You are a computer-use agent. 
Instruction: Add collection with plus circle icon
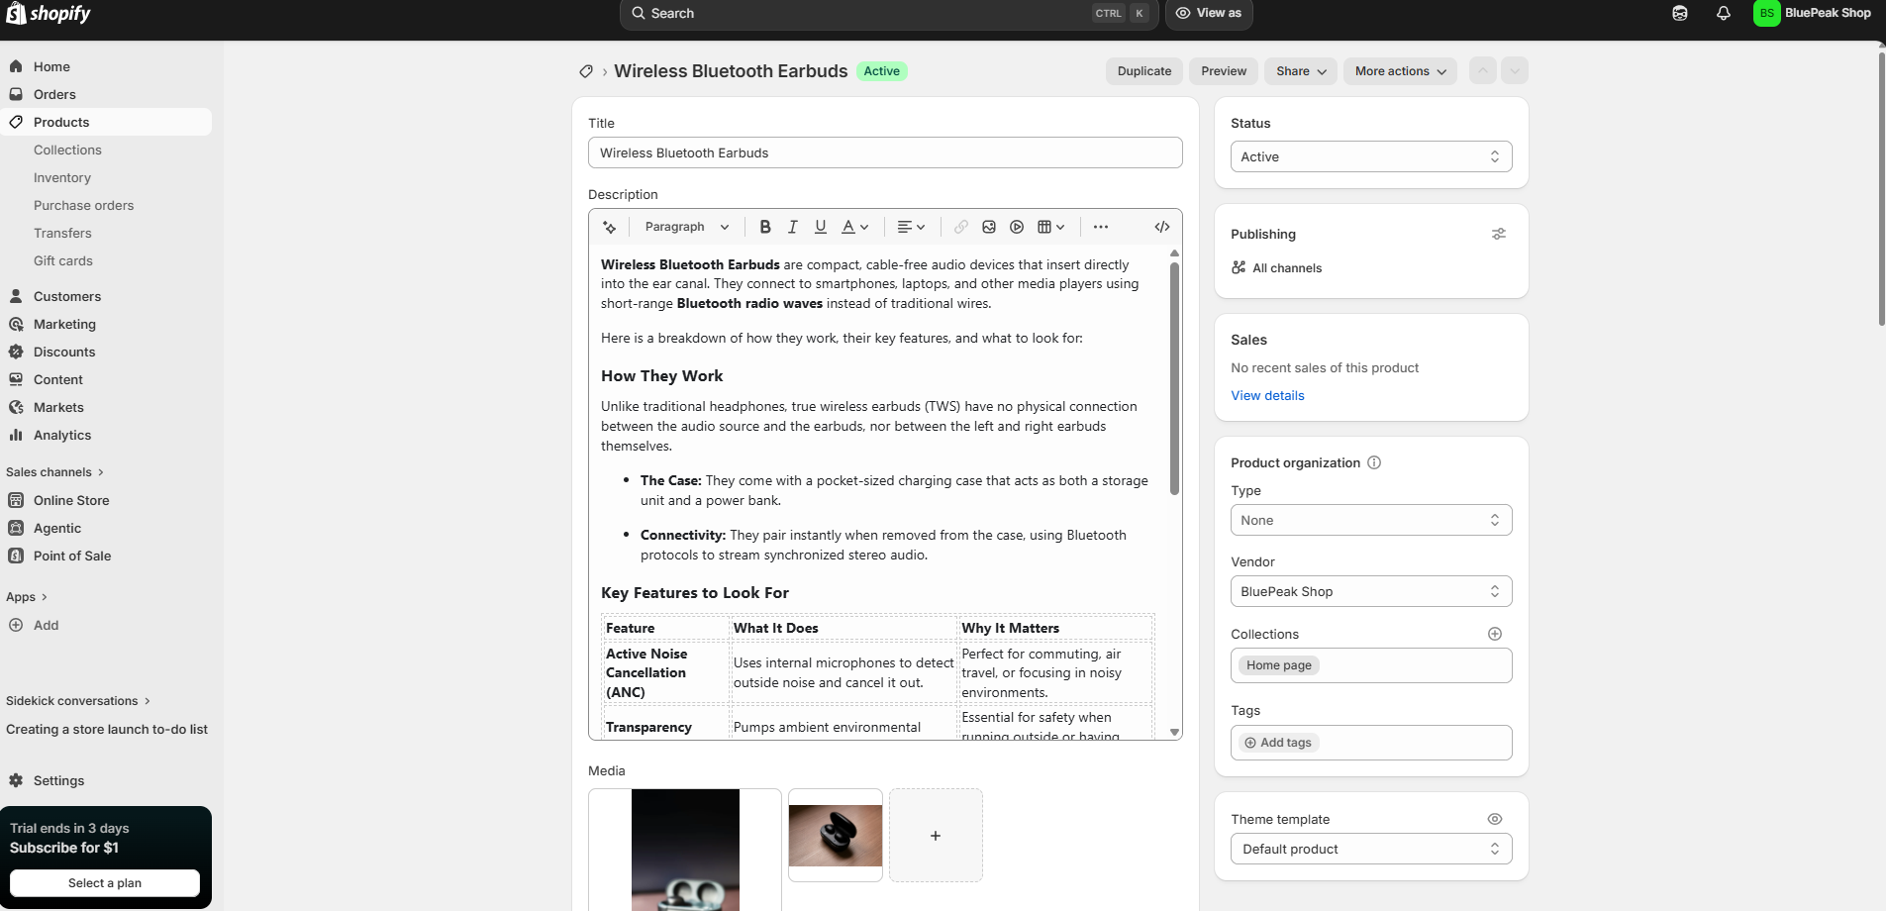tap(1495, 634)
